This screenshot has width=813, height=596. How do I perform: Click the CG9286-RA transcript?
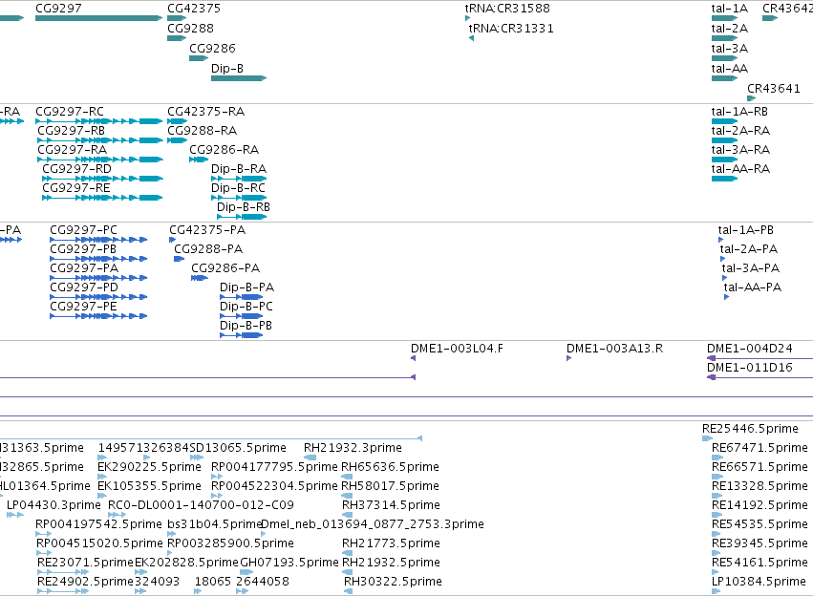coord(199,160)
